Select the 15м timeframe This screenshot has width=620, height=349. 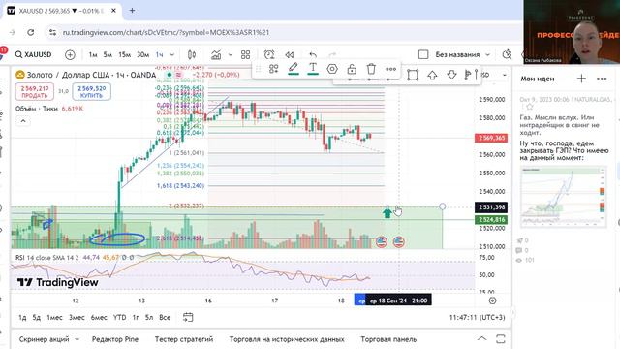tap(125, 54)
